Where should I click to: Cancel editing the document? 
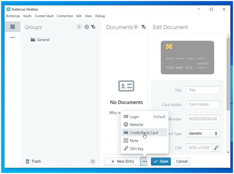click(182, 161)
